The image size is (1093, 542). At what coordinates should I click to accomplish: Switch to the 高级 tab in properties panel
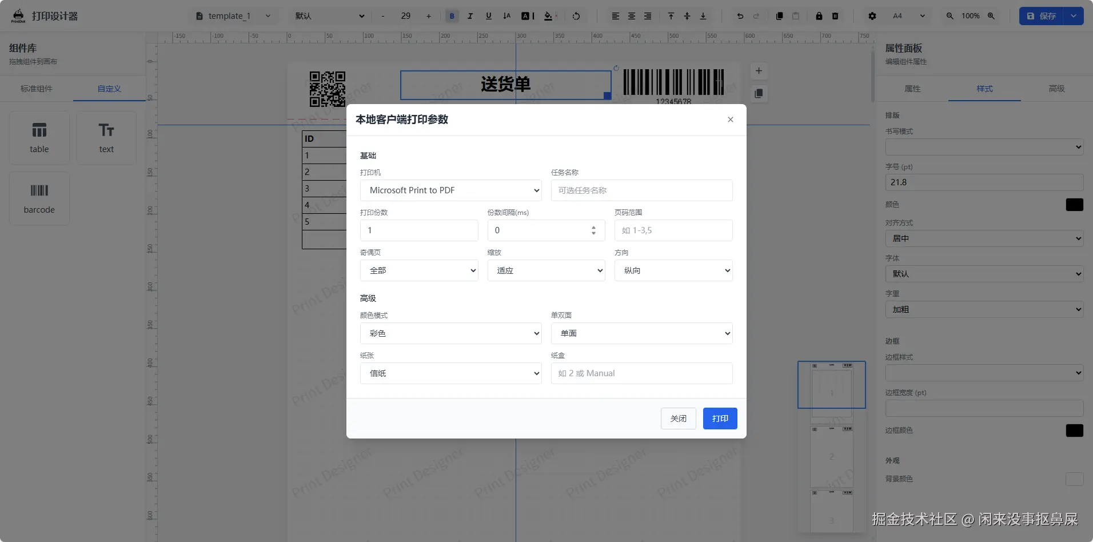click(1056, 89)
